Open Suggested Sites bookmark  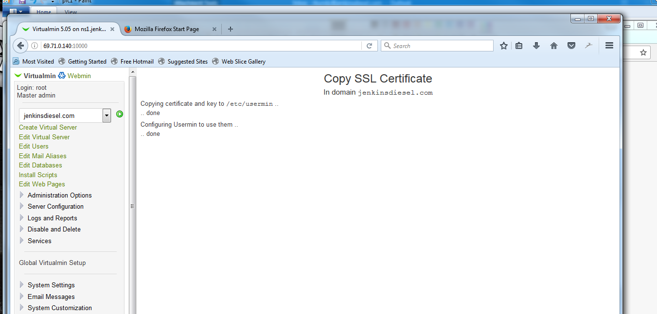[x=183, y=62]
